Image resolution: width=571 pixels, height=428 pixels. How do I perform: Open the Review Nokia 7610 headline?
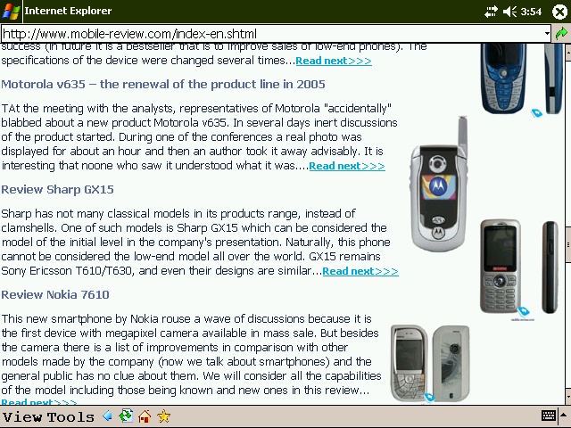click(x=55, y=294)
